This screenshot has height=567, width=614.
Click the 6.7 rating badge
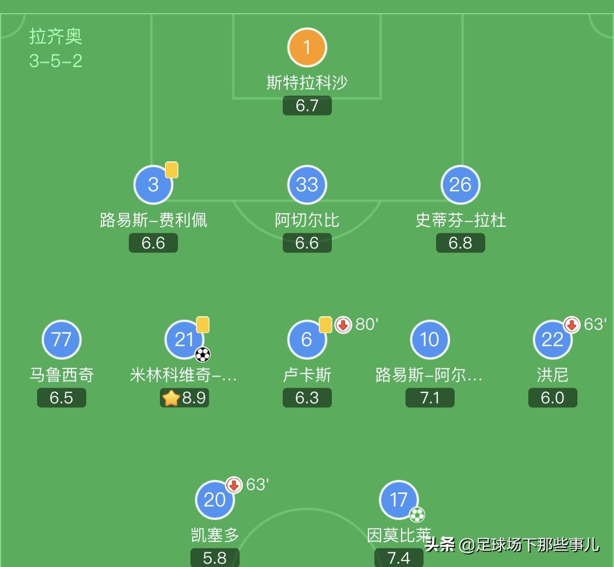[x=307, y=106]
